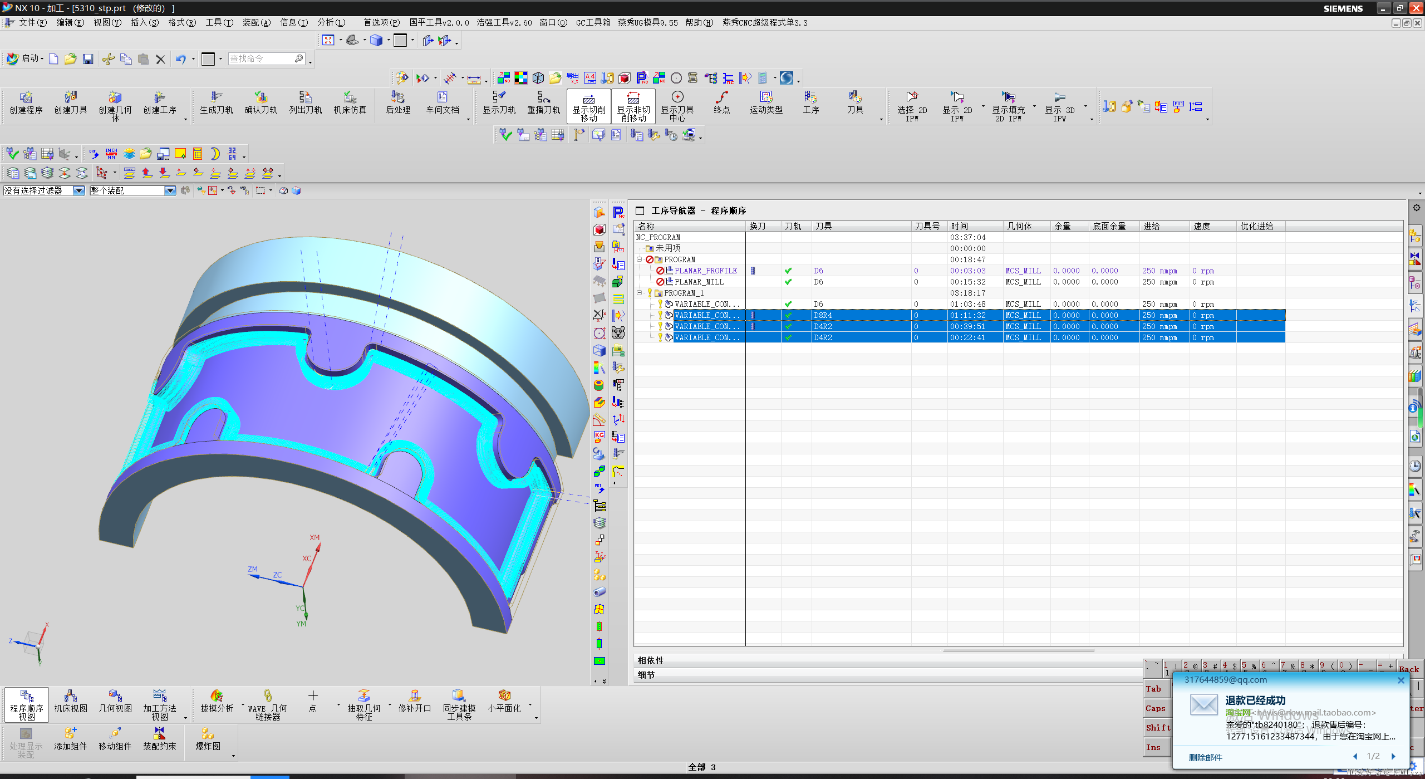Click 显示刀轨 (Display Tool Path)
The width and height of the screenshot is (1425, 779).
click(499, 103)
